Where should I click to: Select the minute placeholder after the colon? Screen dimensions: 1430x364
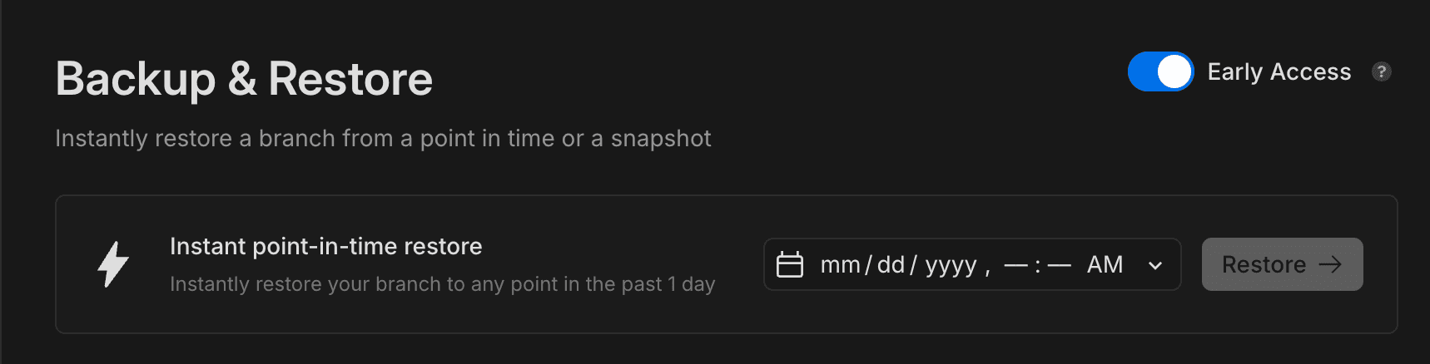coord(1059,265)
